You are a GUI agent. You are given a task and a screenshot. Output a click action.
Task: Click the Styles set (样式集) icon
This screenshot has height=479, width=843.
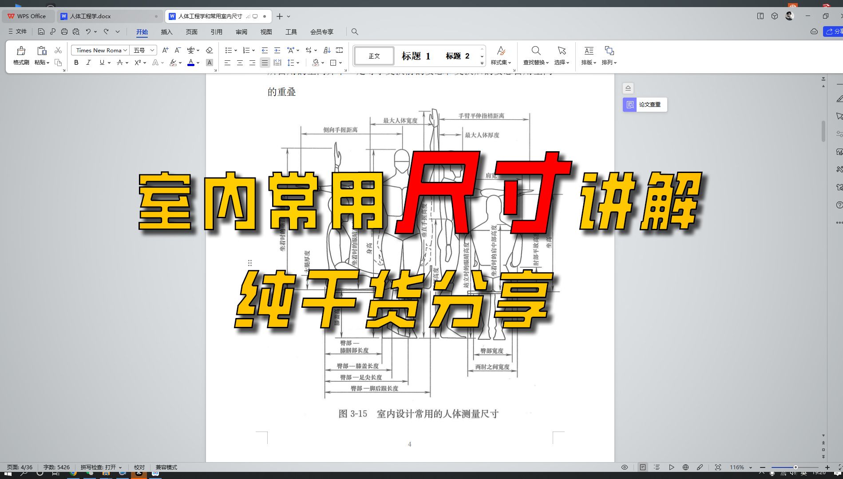pos(501,51)
